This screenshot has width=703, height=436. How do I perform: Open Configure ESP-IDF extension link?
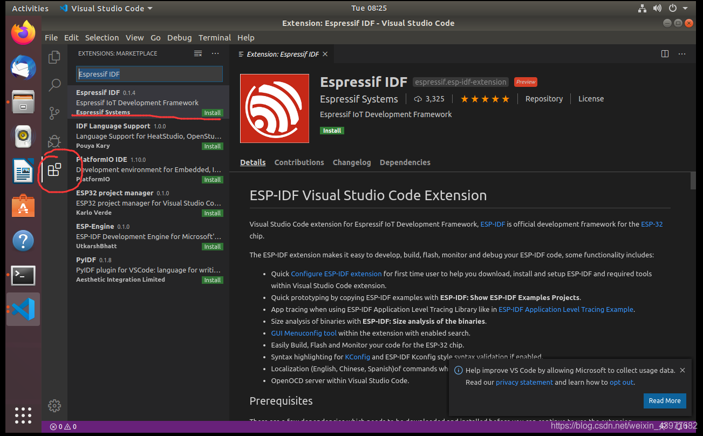point(336,274)
